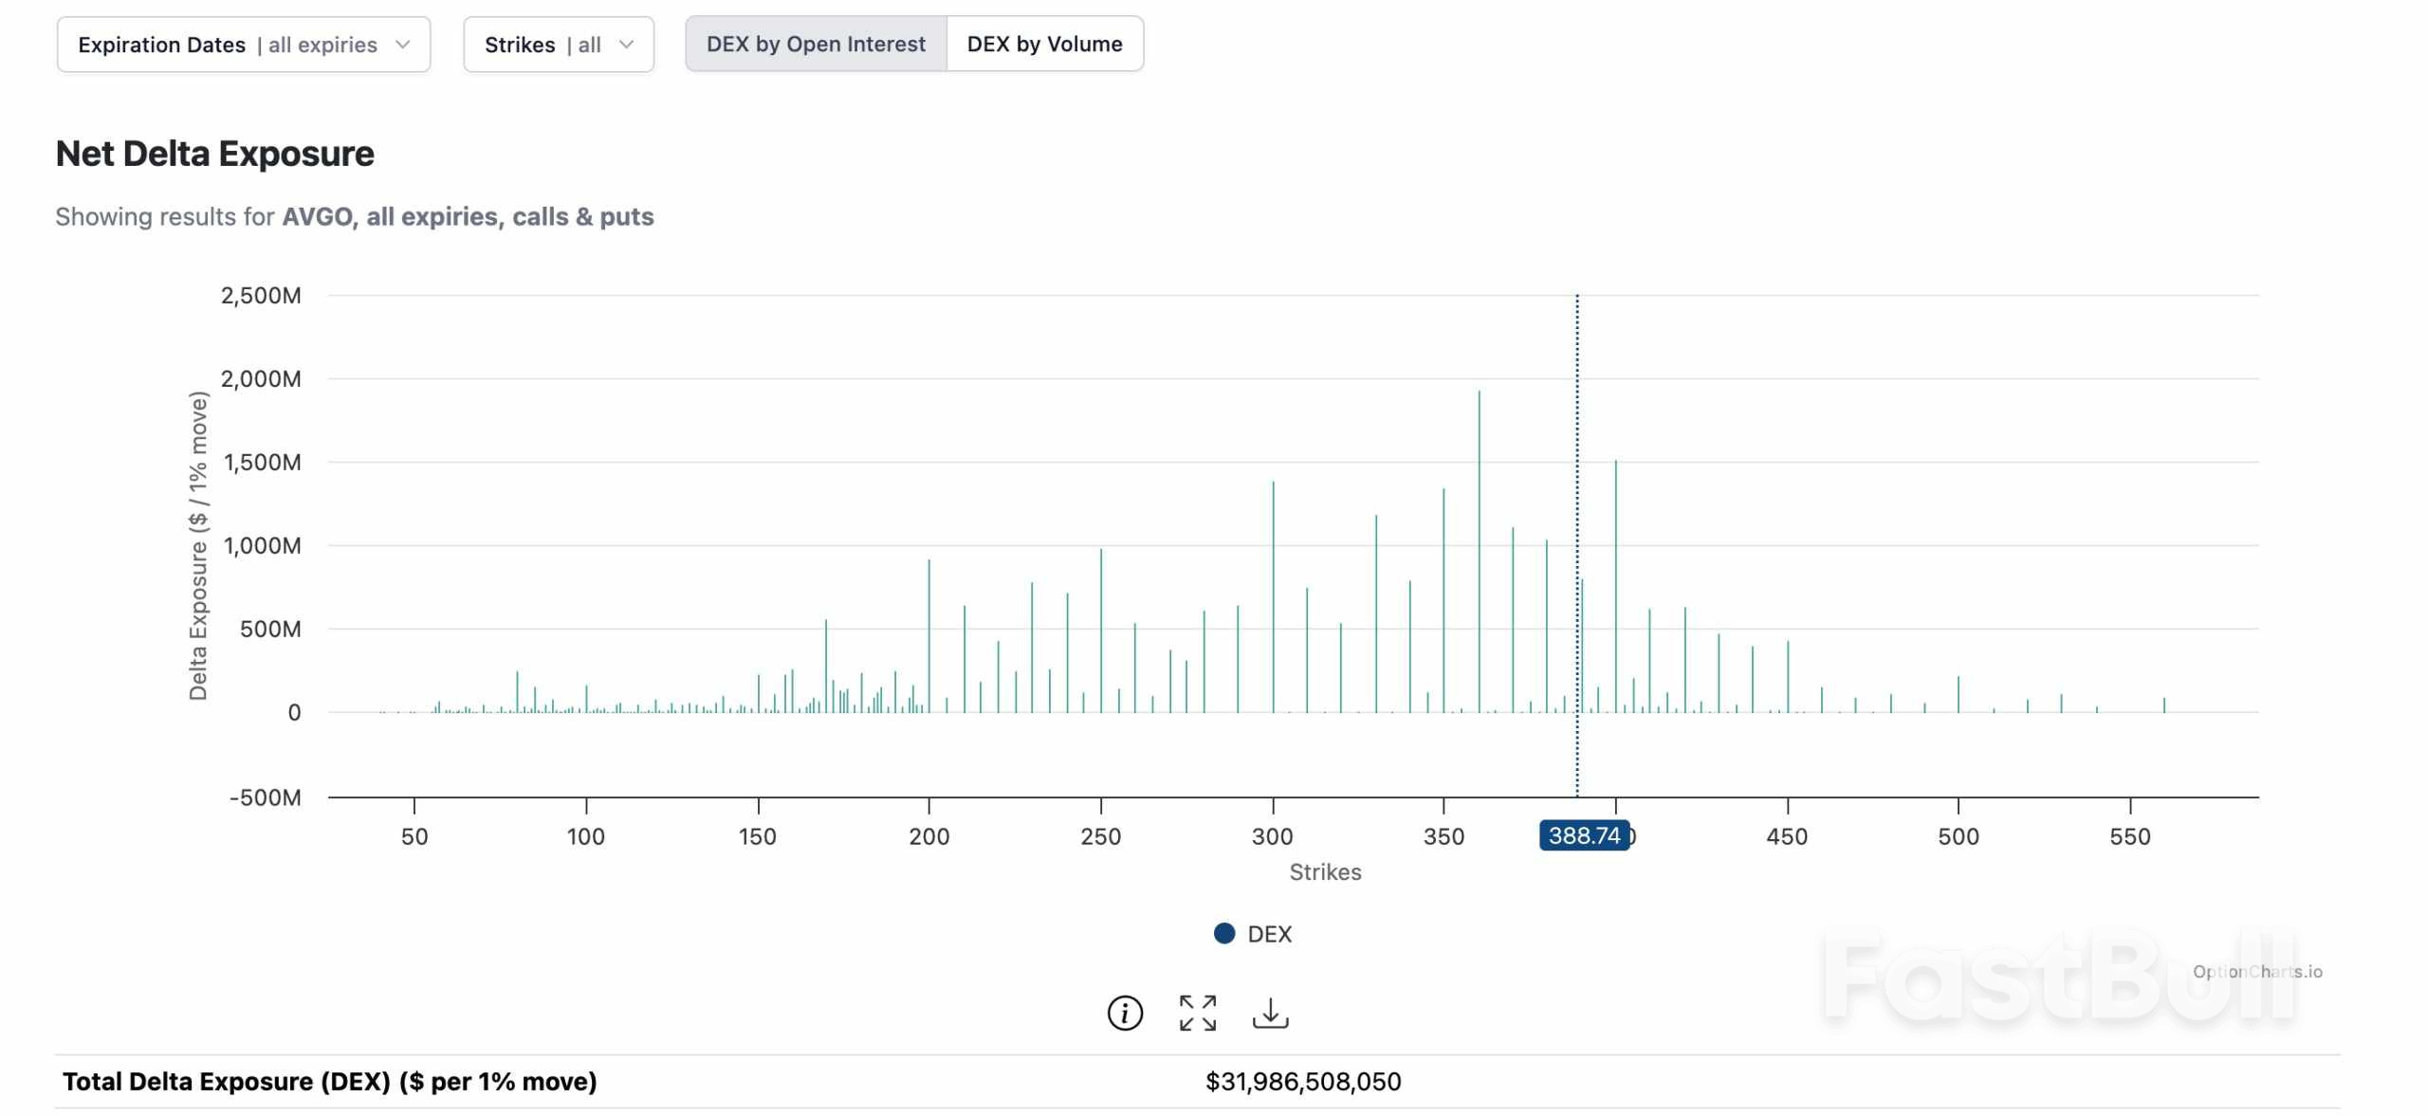2428x1116 pixels.
Task: Click the 388.74 price marker label
Action: (x=1584, y=835)
